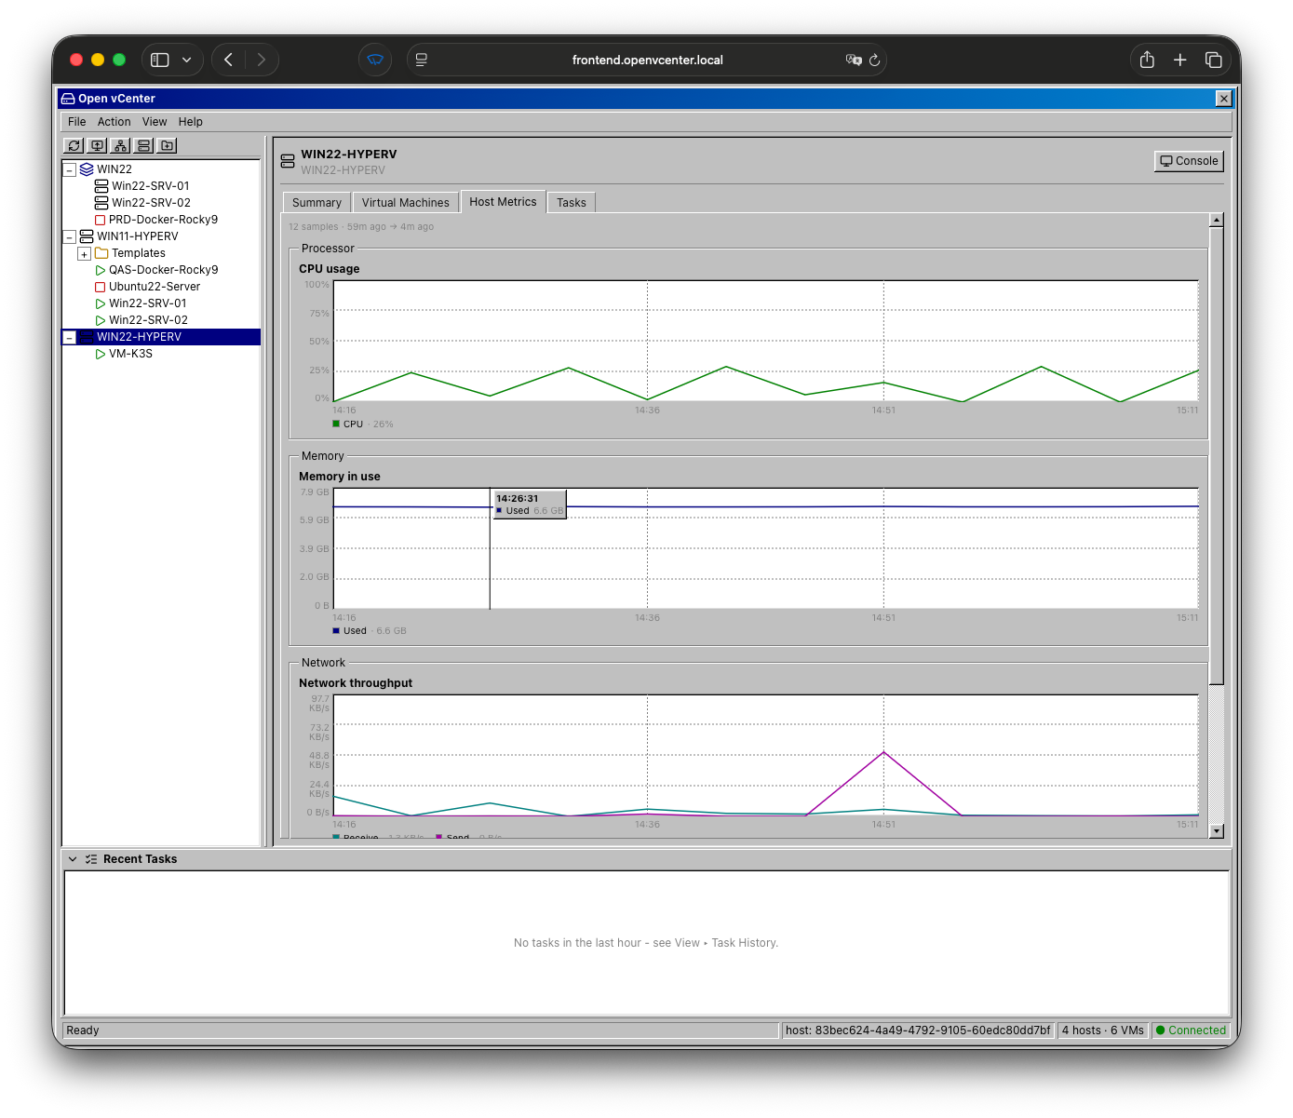Screen dimensions: 1293x1118
Task: Click the blue Used memory legend swatch
Action: (336, 630)
